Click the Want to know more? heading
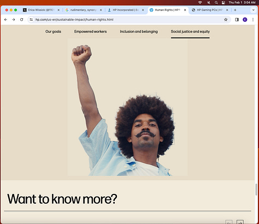This screenshot has height=224, width=259. click(x=62, y=199)
